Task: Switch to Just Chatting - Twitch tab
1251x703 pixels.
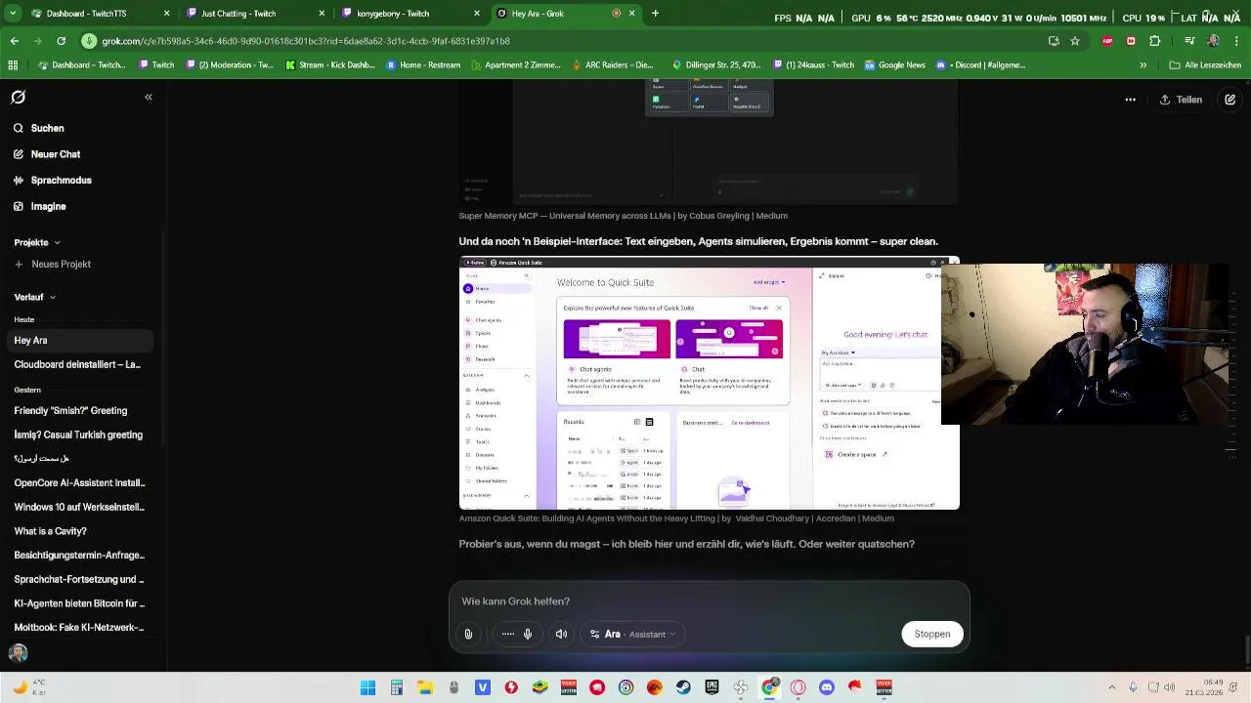Action: [x=249, y=14]
